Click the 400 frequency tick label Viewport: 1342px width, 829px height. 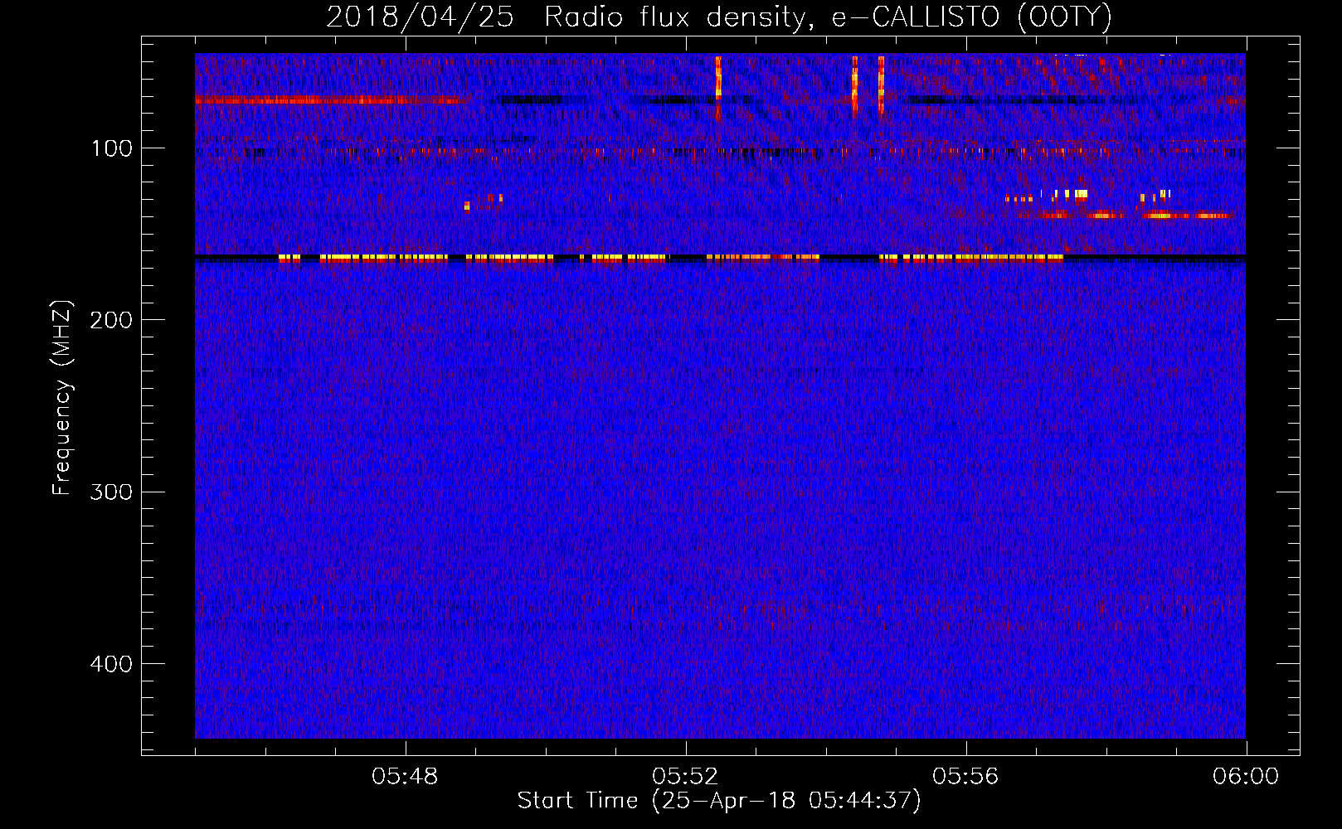coord(111,664)
